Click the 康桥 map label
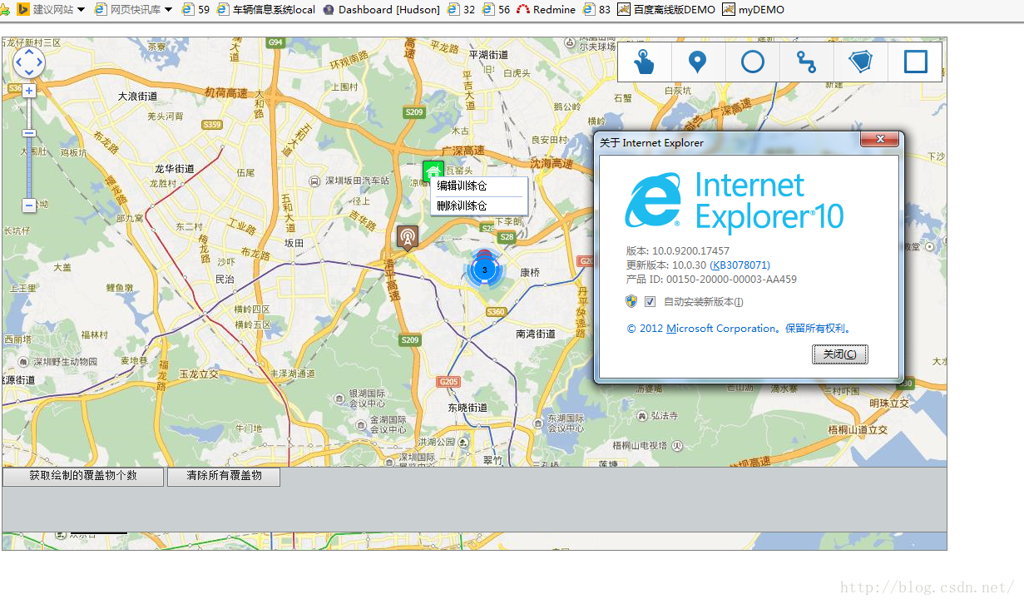 click(x=530, y=272)
